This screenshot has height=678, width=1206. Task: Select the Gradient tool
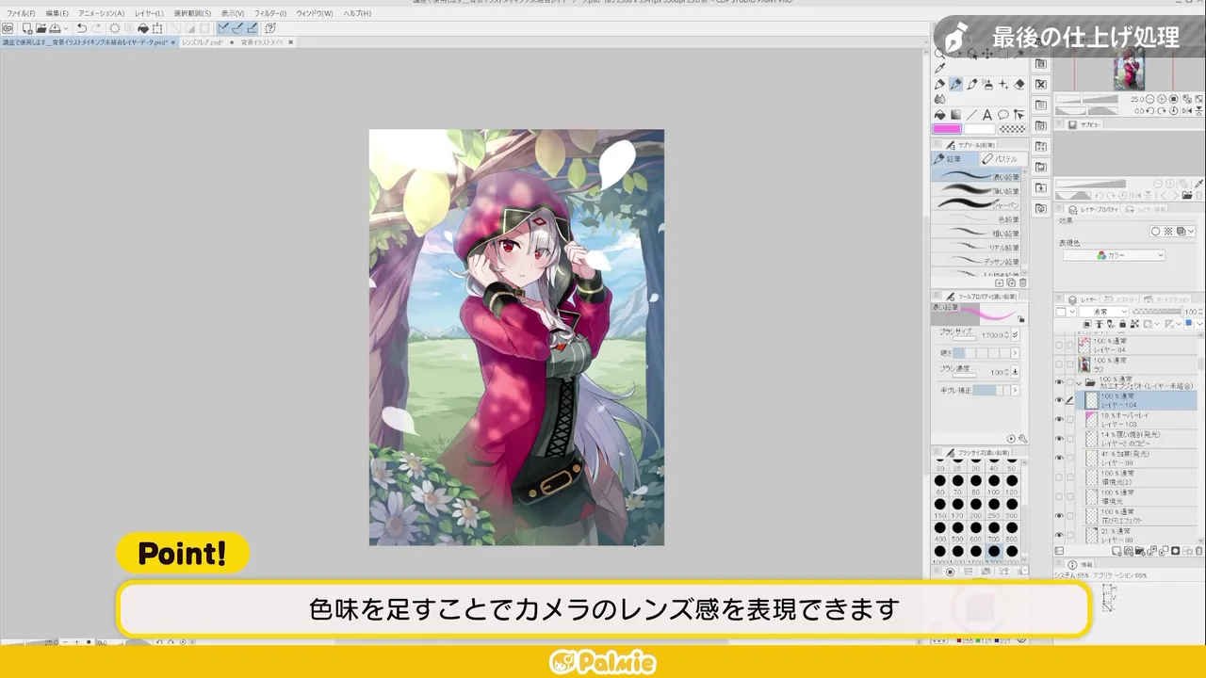click(x=955, y=115)
